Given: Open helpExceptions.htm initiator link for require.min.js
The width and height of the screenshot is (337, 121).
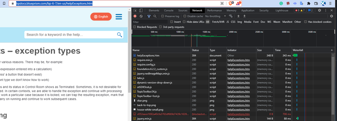Looking at the screenshot, I should [238, 60].
